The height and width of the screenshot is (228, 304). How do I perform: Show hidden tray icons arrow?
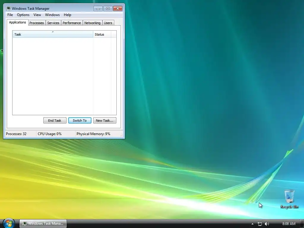(252, 224)
